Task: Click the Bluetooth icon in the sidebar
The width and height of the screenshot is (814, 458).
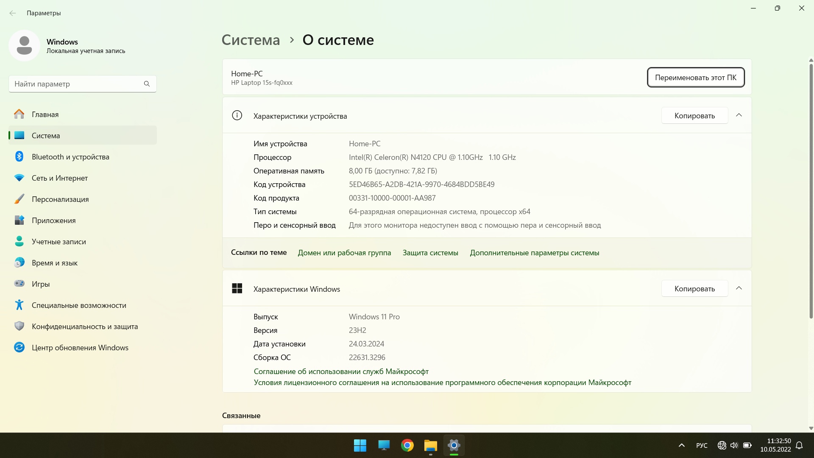Action: [x=19, y=156]
